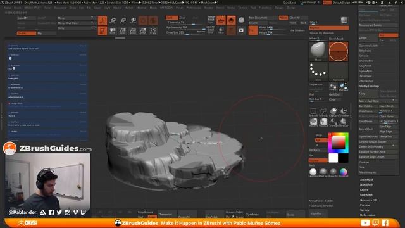Screen dimensions: 405x228
Task: Open the Tool menu
Action: click(x=253, y=8)
